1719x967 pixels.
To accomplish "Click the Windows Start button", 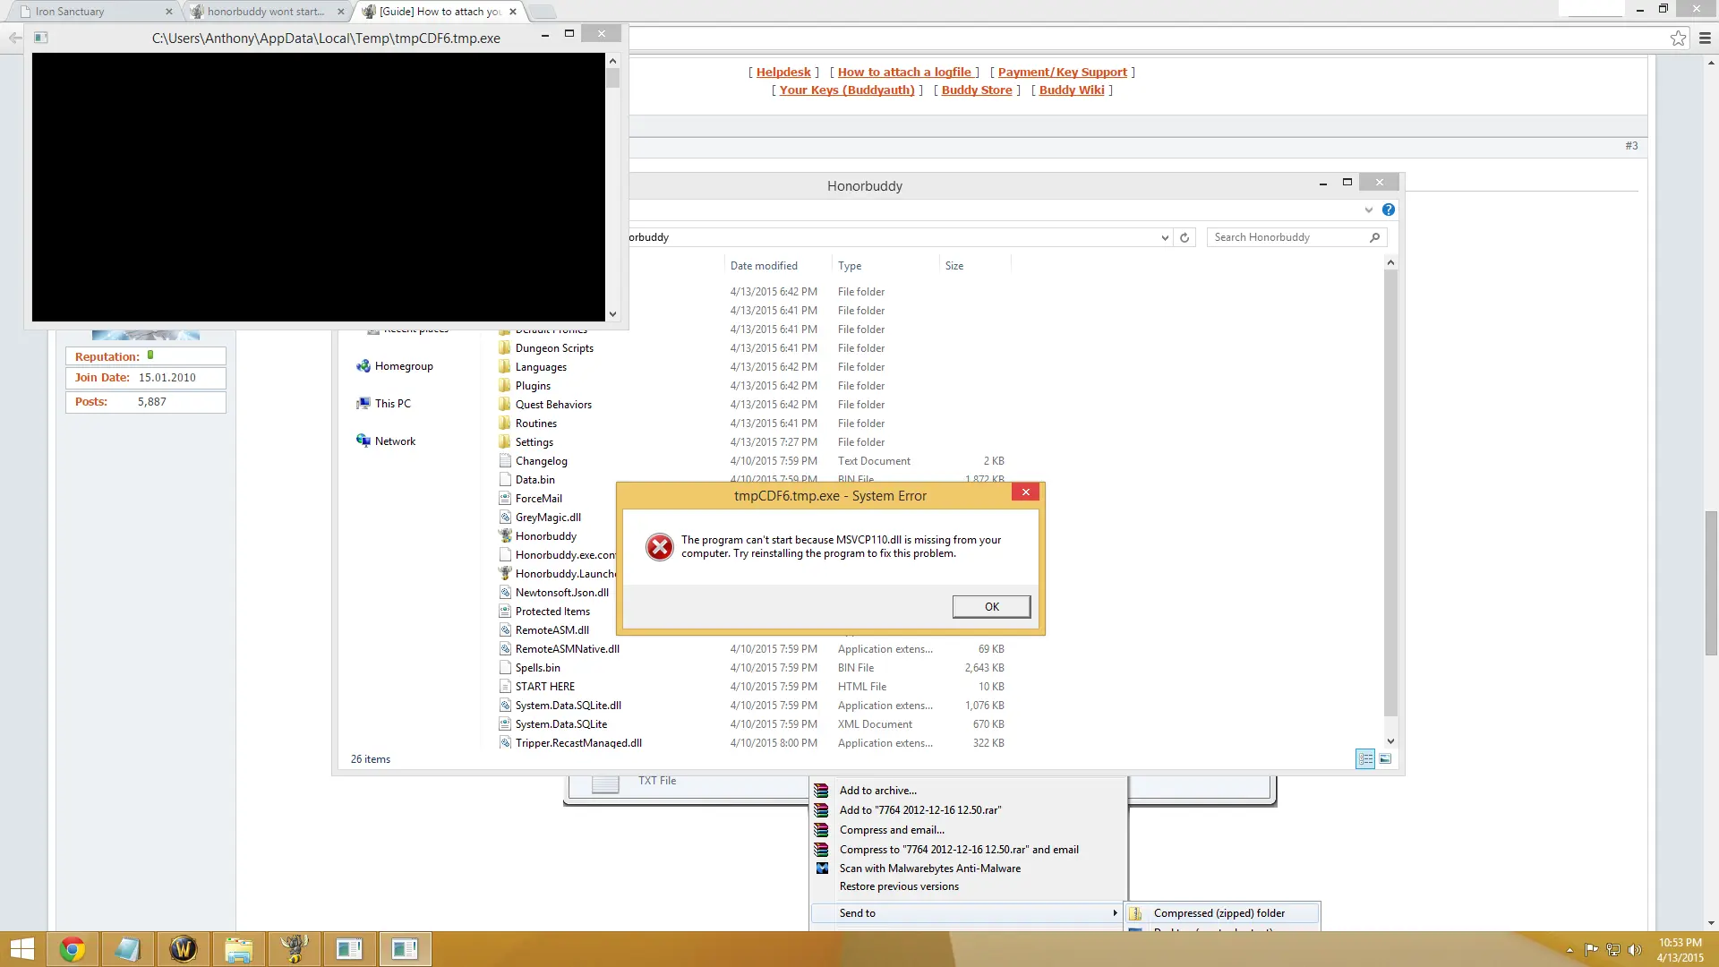I will pos(21,949).
